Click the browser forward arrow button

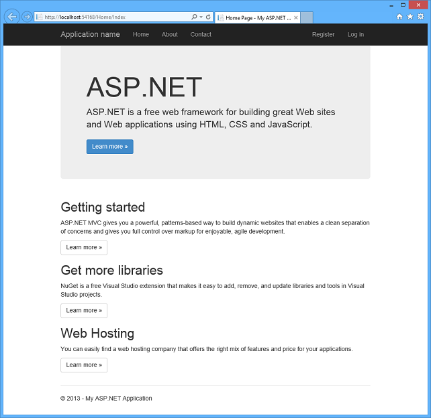(x=27, y=17)
